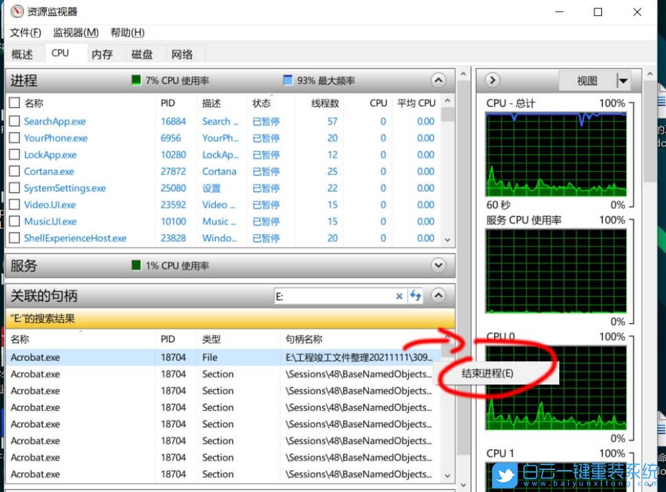Check the SearchApp.exe checkbox

point(14,121)
